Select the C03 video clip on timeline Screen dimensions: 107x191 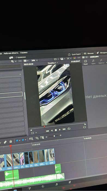pos(36,158)
